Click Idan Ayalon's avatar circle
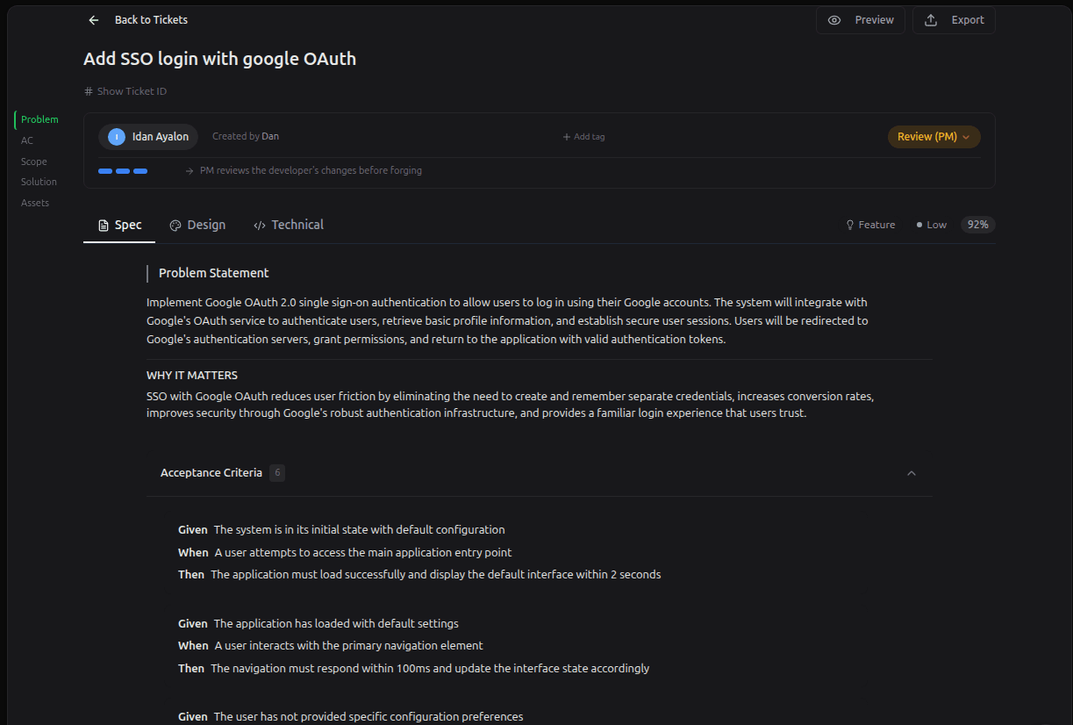The height and width of the screenshot is (725, 1073). point(117,137)
